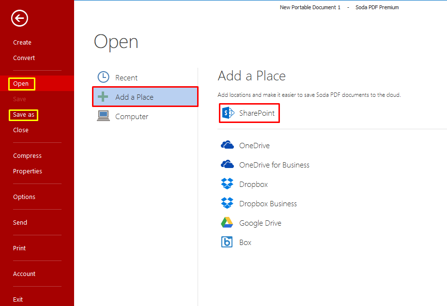Click the Box logo icon
Screen dimensions: 447x306
pyautogui.click(x=227, y=242)
